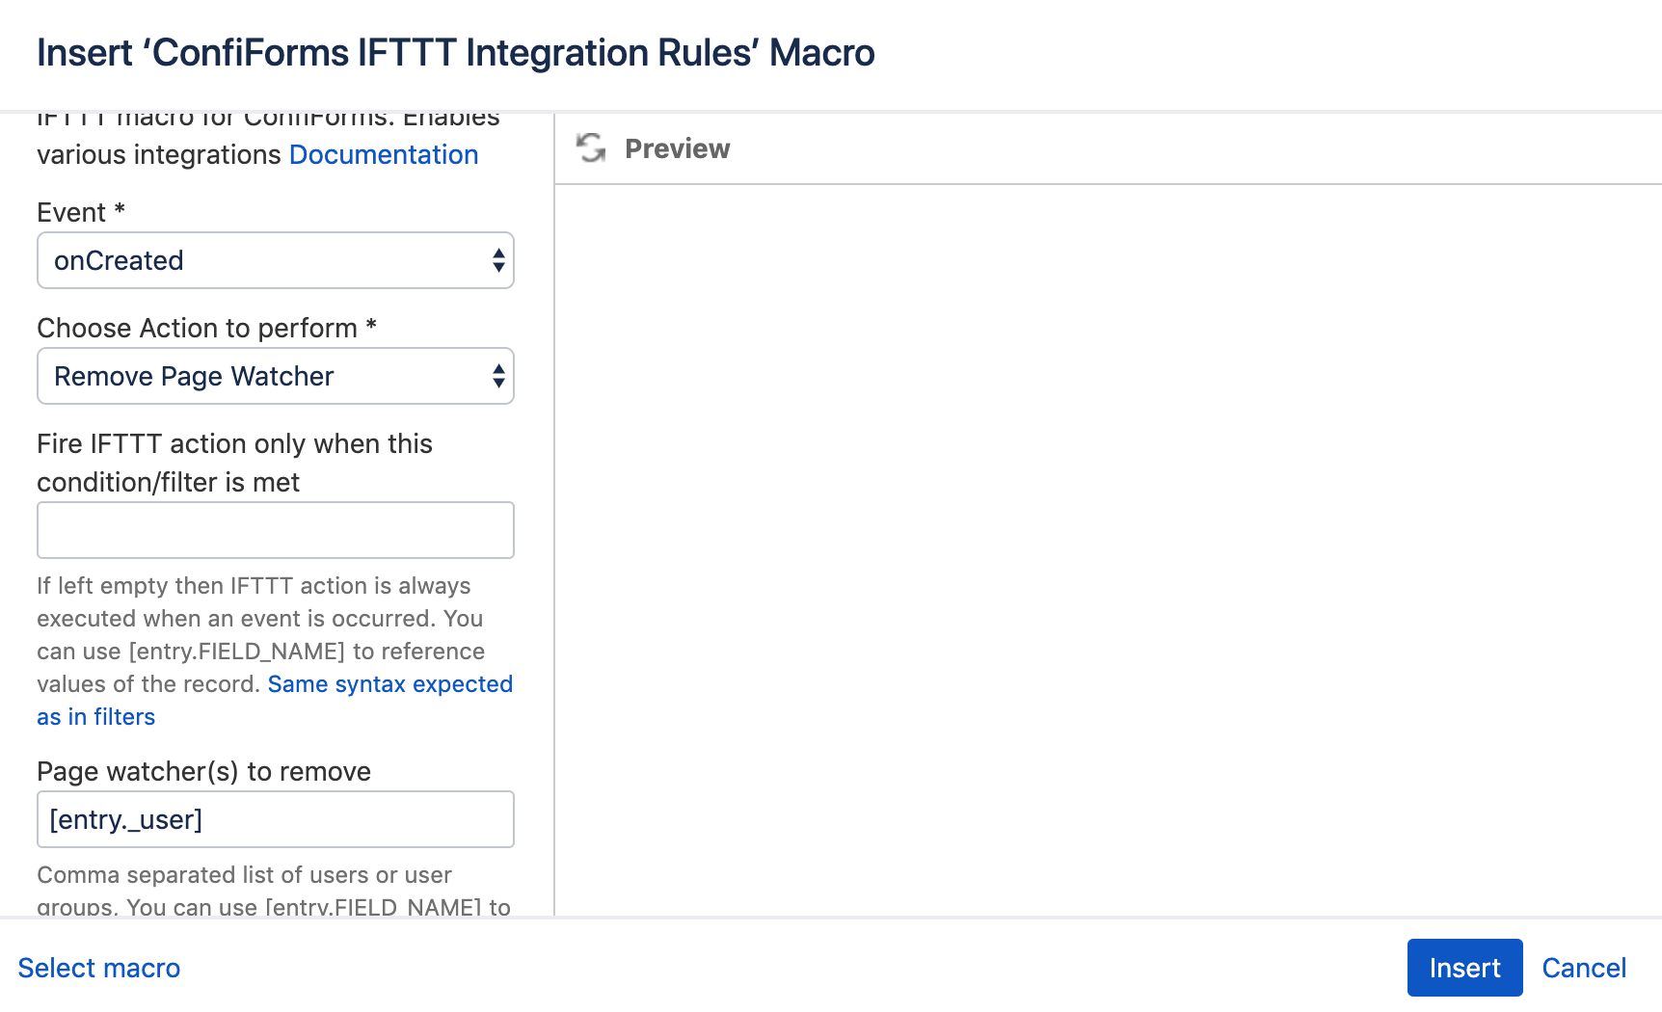1662x1012 pixels.
Task: Expand the Remove Page Watcher action dropdown
Action: point(276,376)
